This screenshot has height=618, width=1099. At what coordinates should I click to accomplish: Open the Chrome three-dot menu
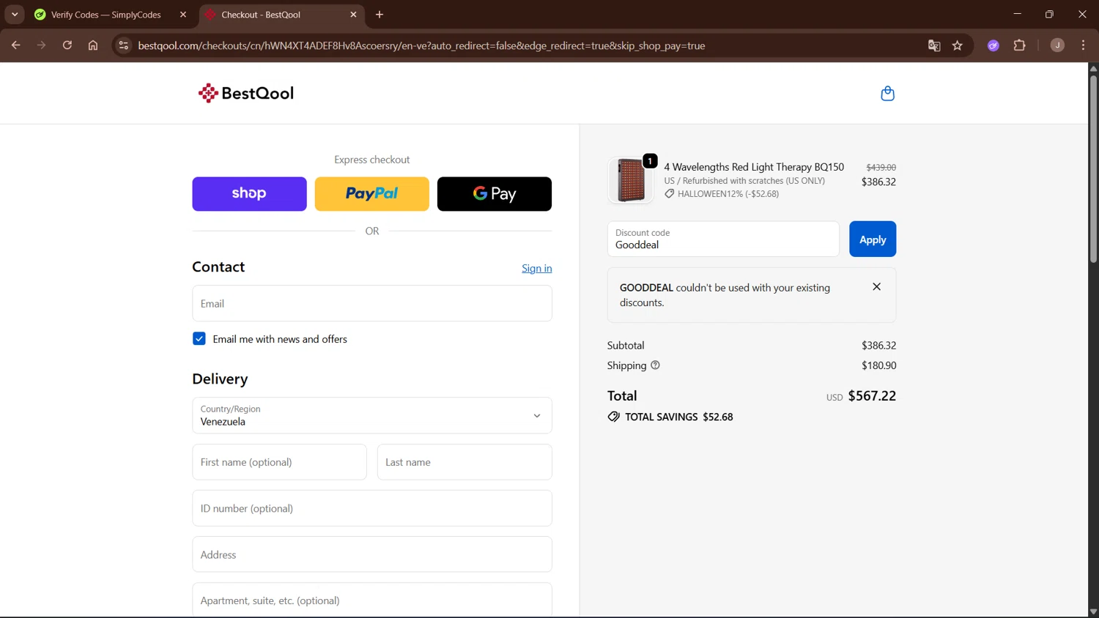click(1083, 45)
